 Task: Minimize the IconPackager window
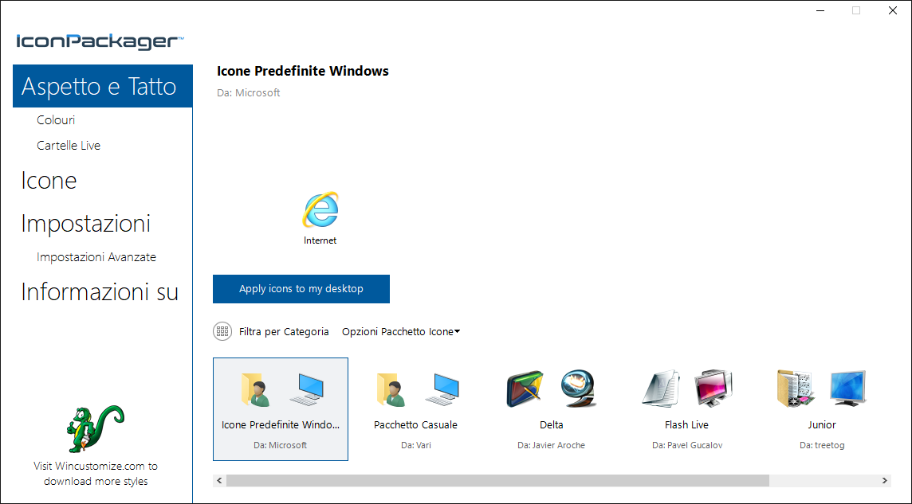point(820,10)
